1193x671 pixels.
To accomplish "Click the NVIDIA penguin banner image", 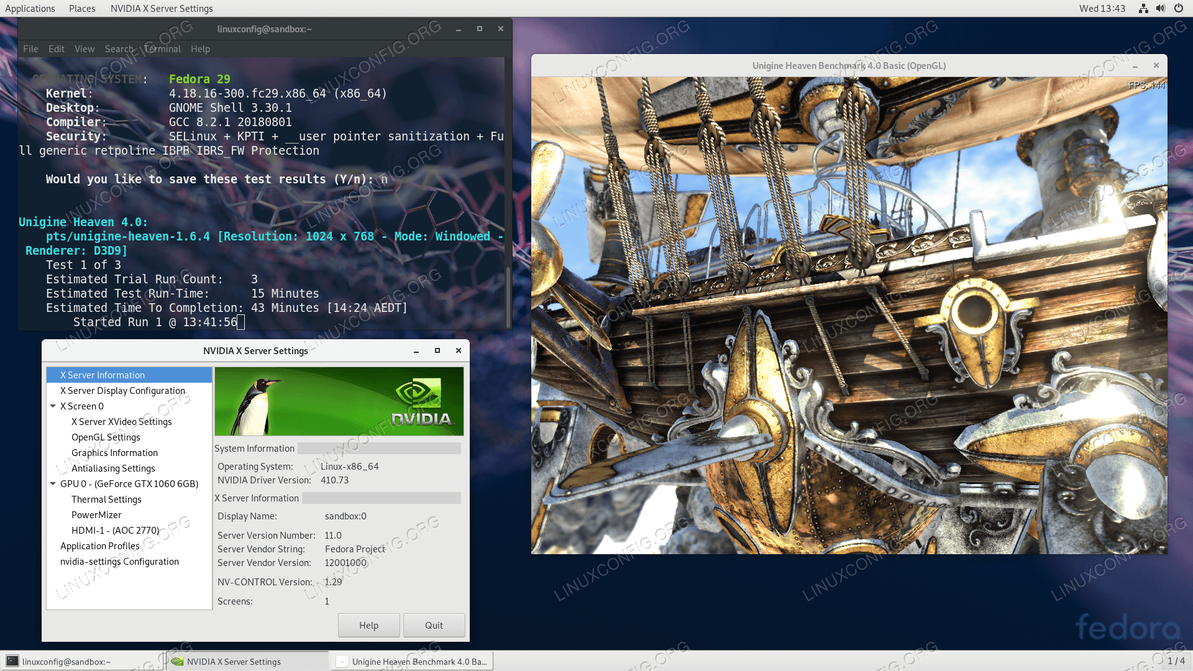I will pos(339,401).
